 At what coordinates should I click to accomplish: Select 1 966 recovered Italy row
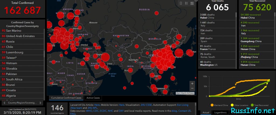point(256,32)
